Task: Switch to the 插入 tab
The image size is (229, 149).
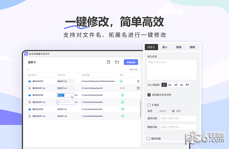Action: pyautogui.click(x=165, y=47)
